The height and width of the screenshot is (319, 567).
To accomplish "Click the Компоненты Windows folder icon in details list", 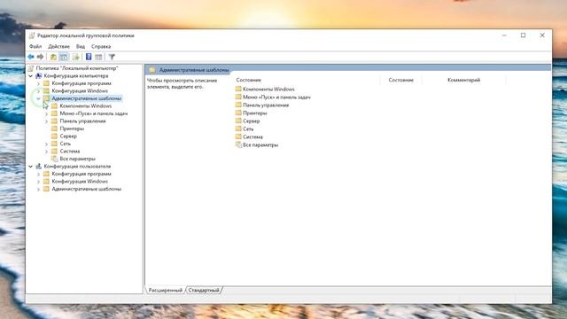I will coord(238,89).
